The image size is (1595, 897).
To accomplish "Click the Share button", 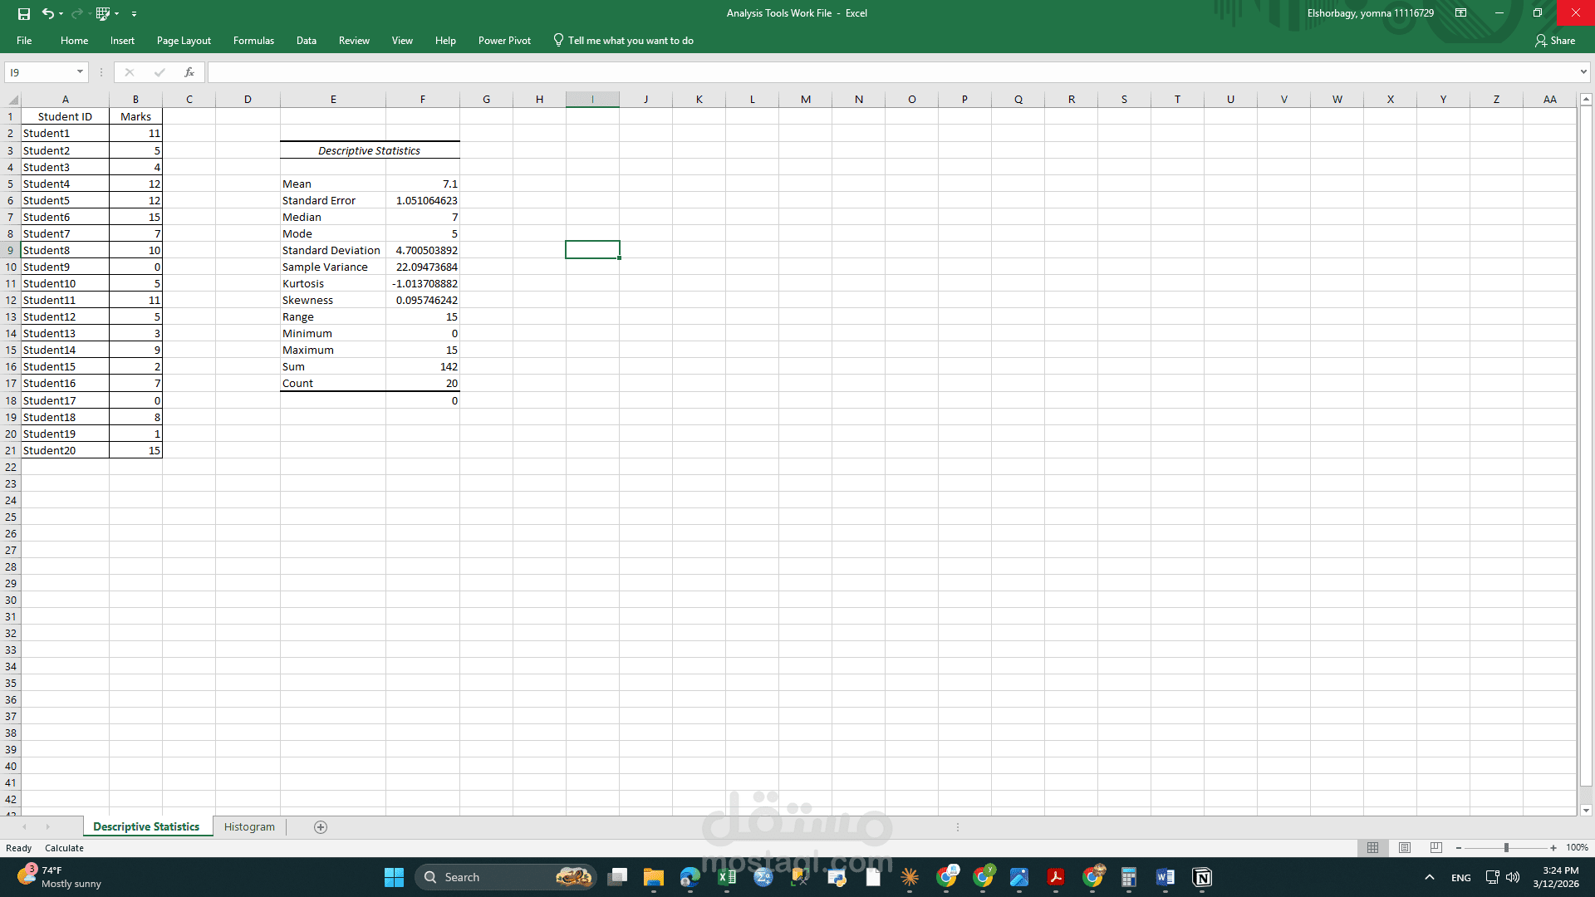I will coord(1555,40).
